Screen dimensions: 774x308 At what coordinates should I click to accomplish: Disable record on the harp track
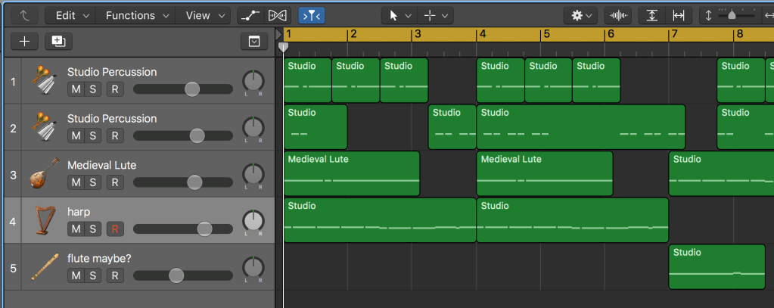(114, 229)
